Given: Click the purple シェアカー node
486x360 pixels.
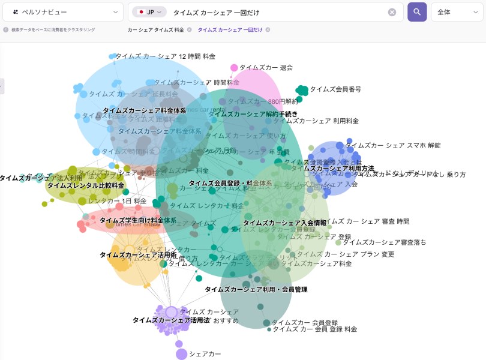Looking at the screenshot, I should (182, 354).
